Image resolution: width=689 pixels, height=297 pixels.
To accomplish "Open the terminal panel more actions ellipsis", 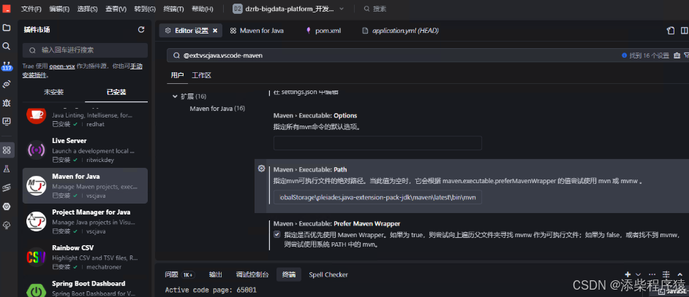I will pos(652,274).
